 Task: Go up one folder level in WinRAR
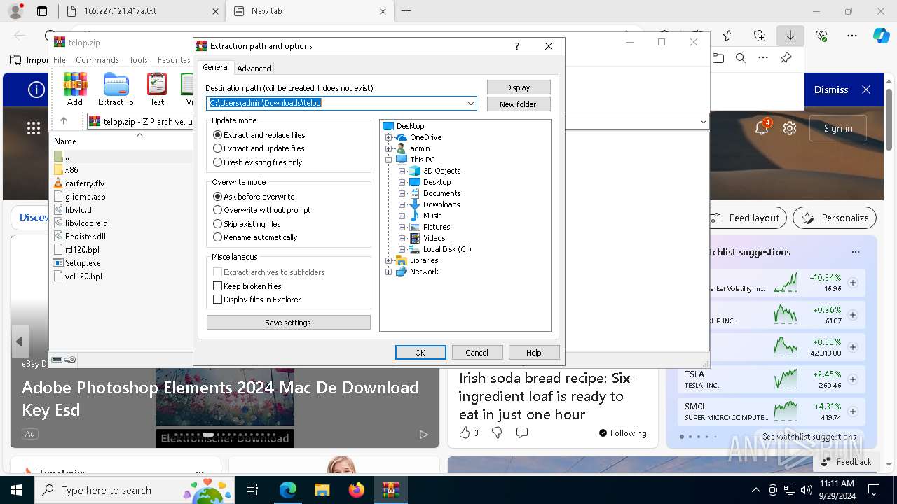click(x=64, y=121)
